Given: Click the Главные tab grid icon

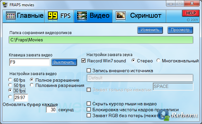Looking at the screenshot, I should (x=11, y=16).
